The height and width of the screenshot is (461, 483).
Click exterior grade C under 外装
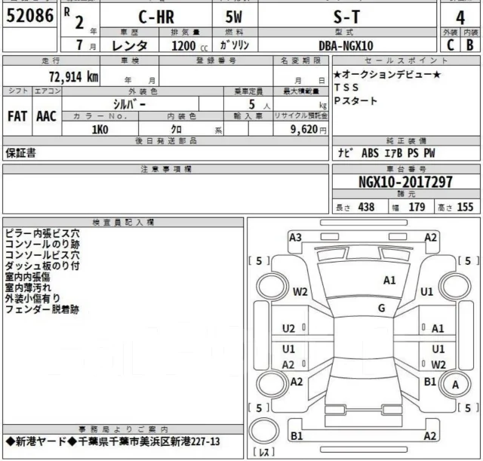tap(451, 45)
